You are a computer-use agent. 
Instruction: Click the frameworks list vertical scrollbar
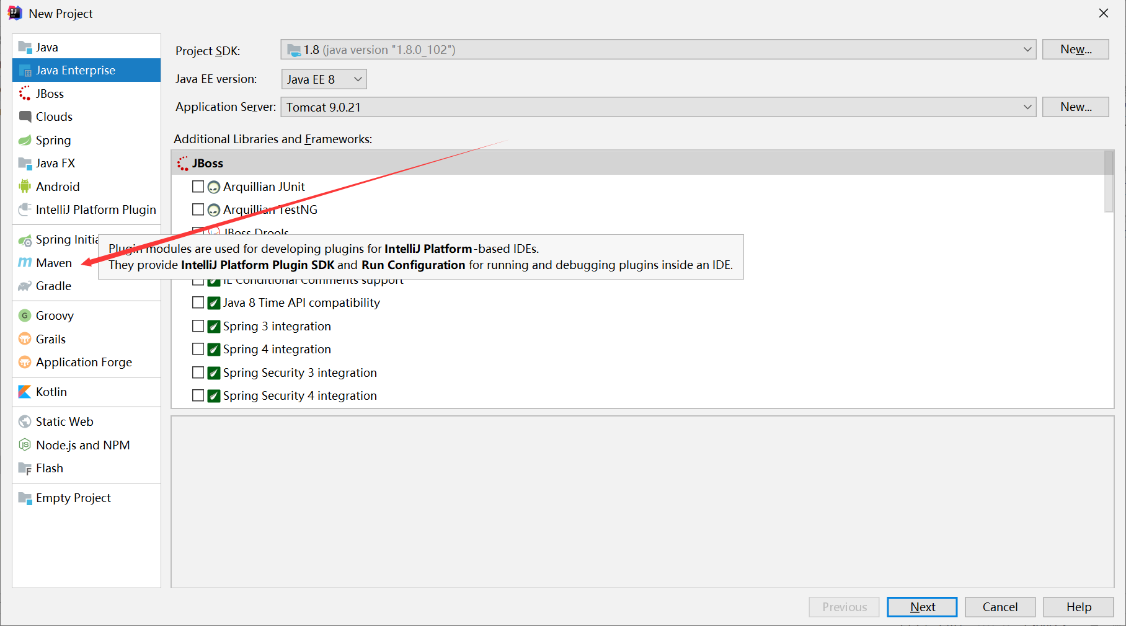(1109, 182)
